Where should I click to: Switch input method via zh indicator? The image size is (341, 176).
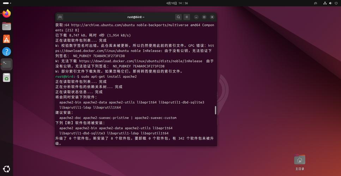click(x=315, y=3)
